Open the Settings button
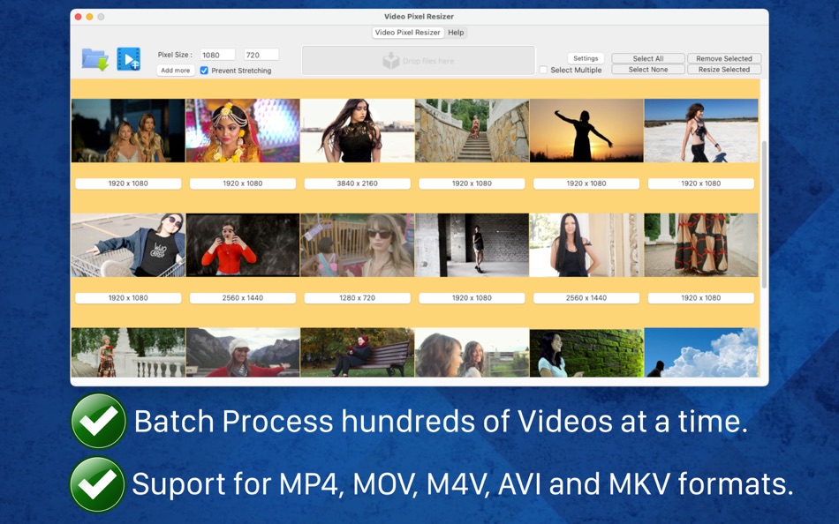 (x=586, y=58)
